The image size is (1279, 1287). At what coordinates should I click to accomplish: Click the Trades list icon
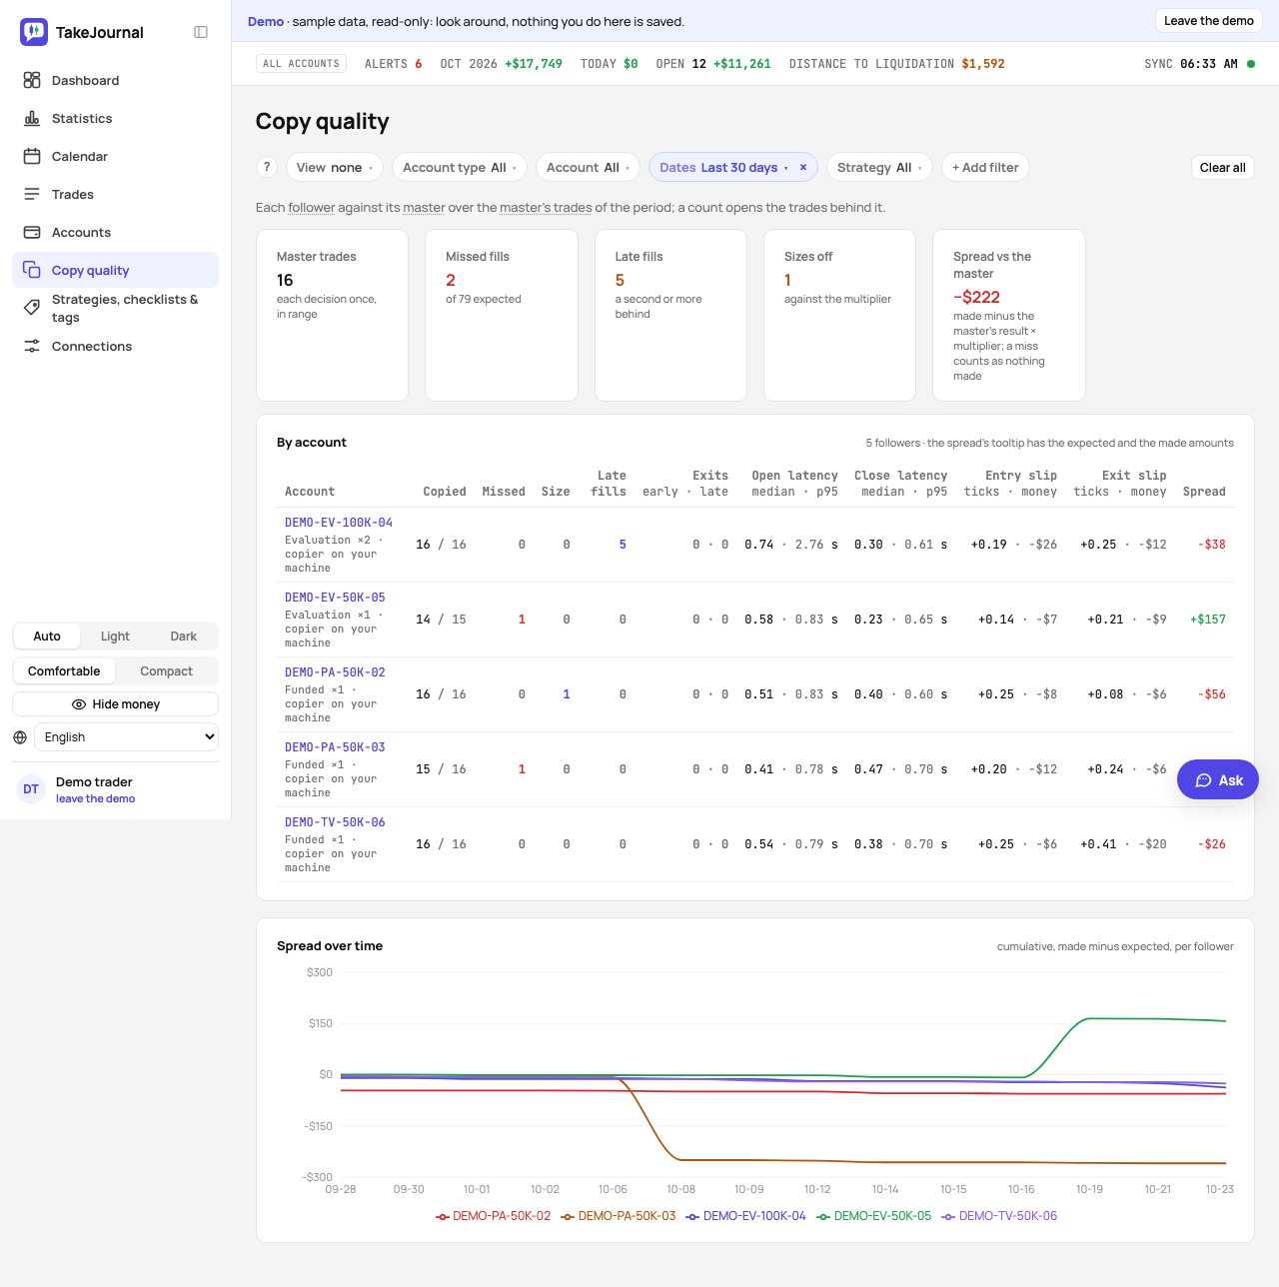coord(32,194)
